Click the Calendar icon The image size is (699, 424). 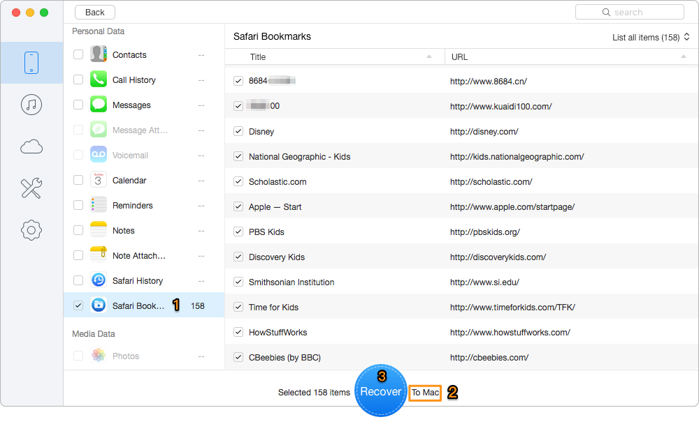tap(99, 180)
